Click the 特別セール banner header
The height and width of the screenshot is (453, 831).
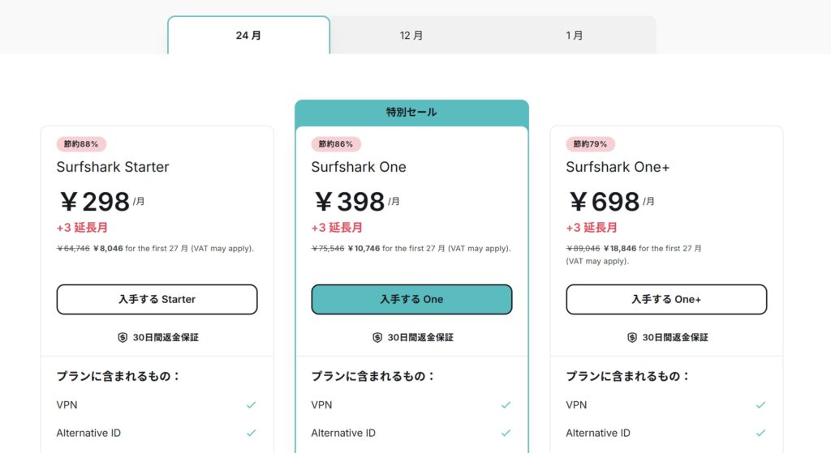point(411,113)
